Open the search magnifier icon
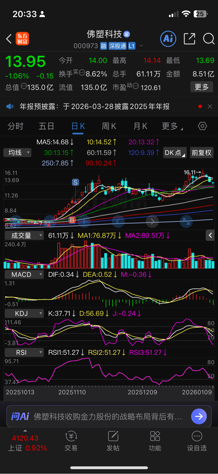 (x=209, y=39)
